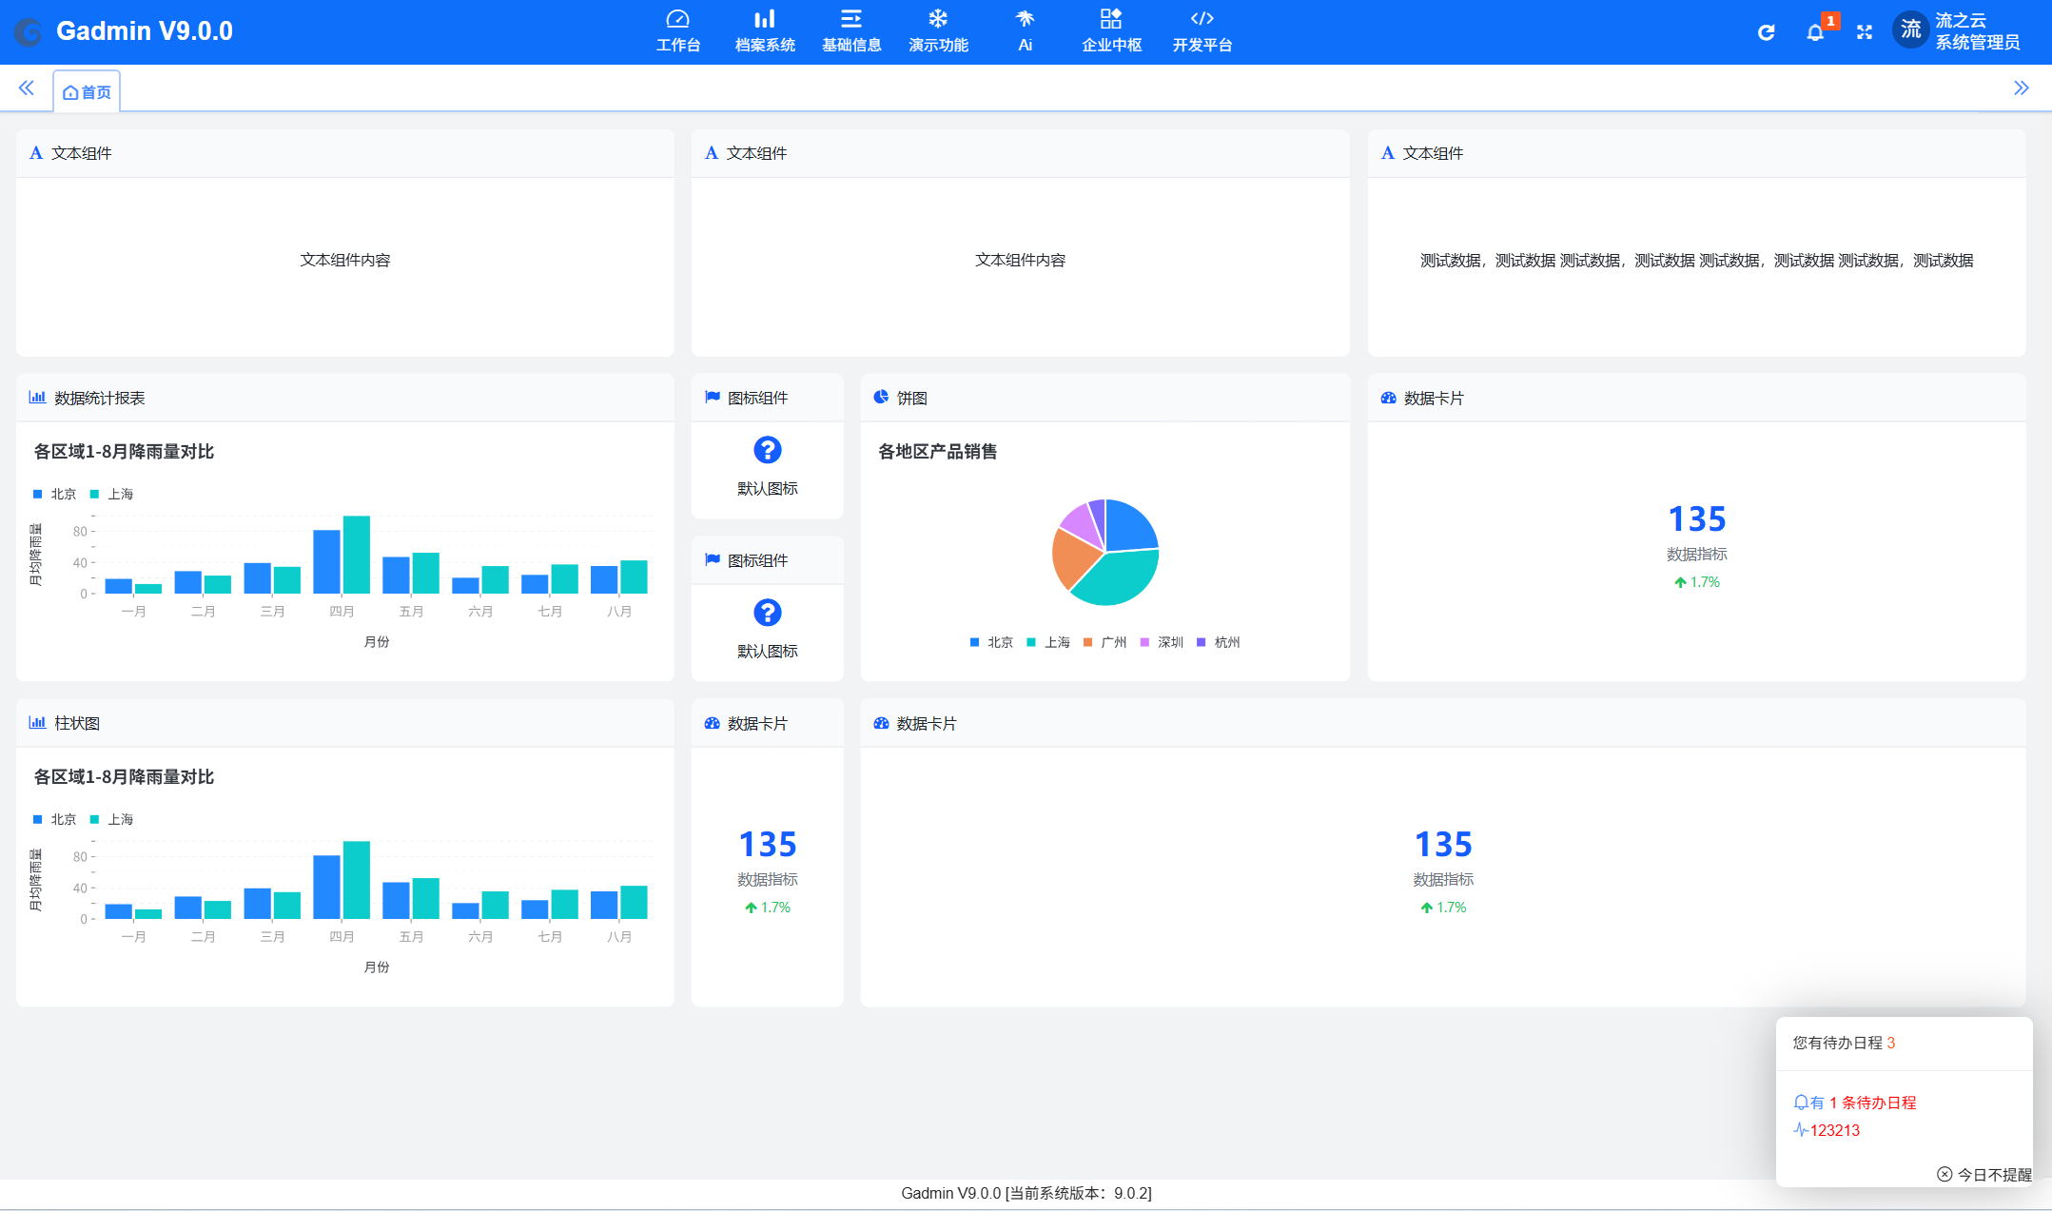The width and height of the screenshot is (2052, 1211).
Task: Click 135 value in wide bottom 数据卡片
Action: [1443, 845]
